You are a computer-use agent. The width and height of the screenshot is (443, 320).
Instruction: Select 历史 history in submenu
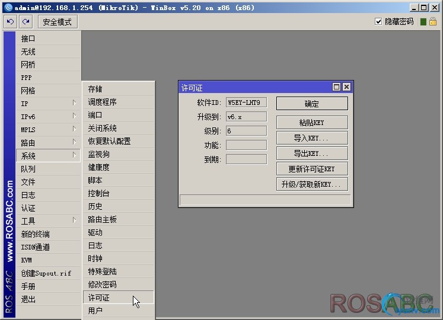119,206
